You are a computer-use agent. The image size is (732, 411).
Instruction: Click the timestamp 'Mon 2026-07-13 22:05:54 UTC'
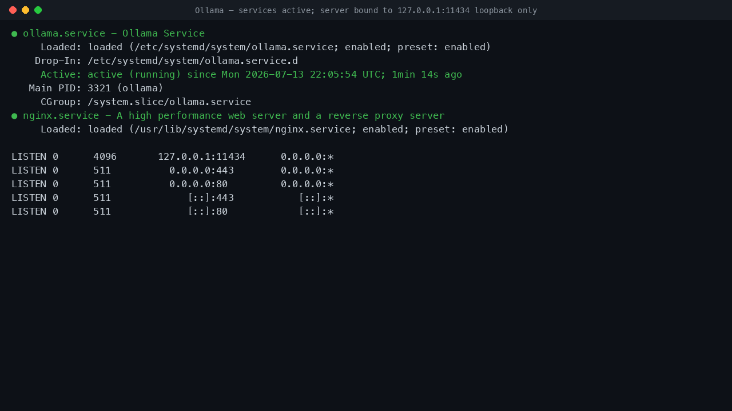(x=301, y=74)
